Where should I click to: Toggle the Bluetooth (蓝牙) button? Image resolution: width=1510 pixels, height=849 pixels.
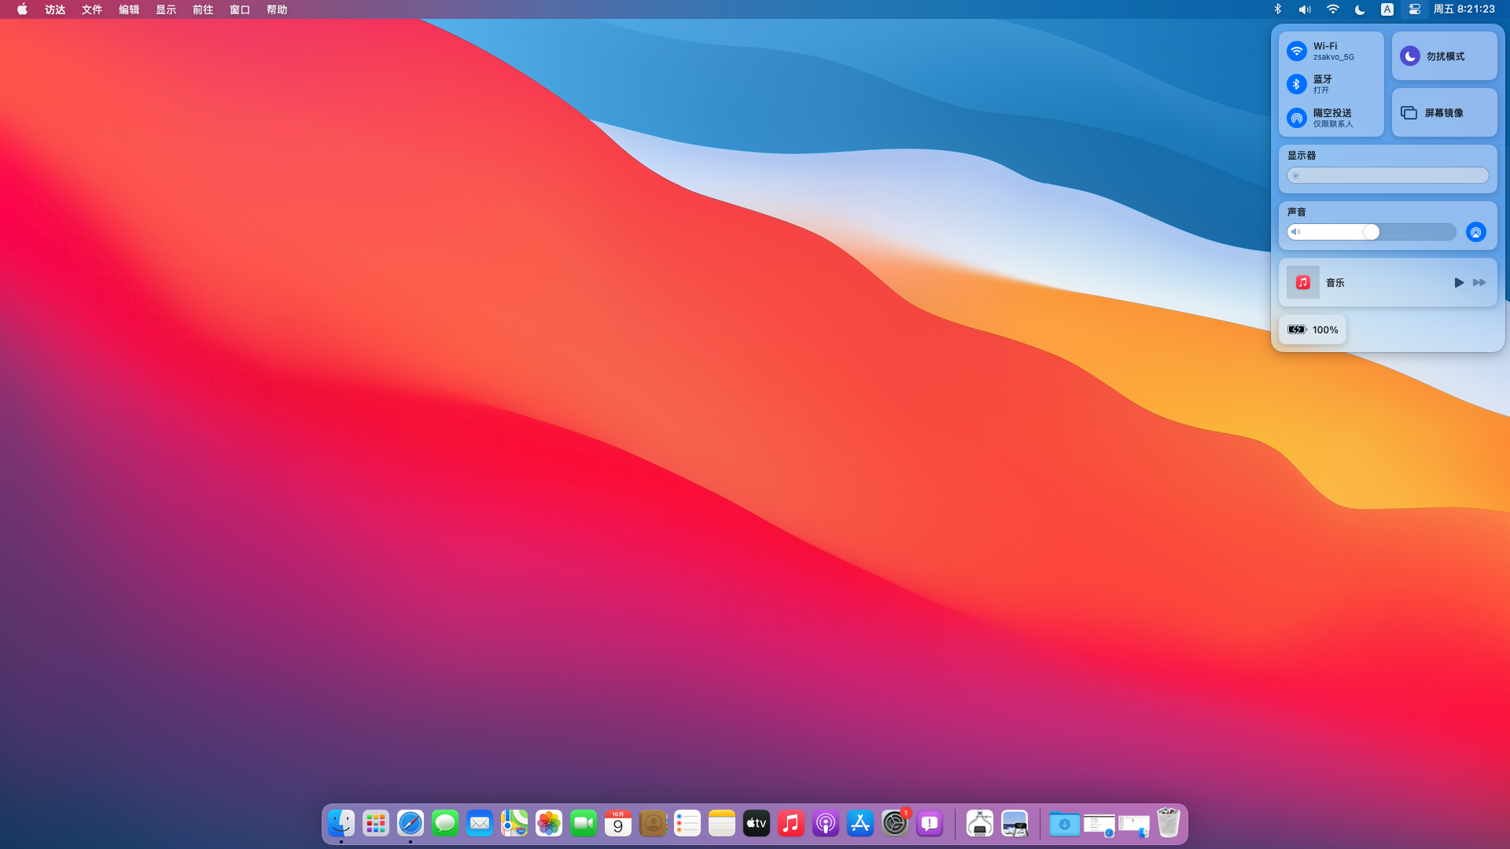tap(1297, 84)
